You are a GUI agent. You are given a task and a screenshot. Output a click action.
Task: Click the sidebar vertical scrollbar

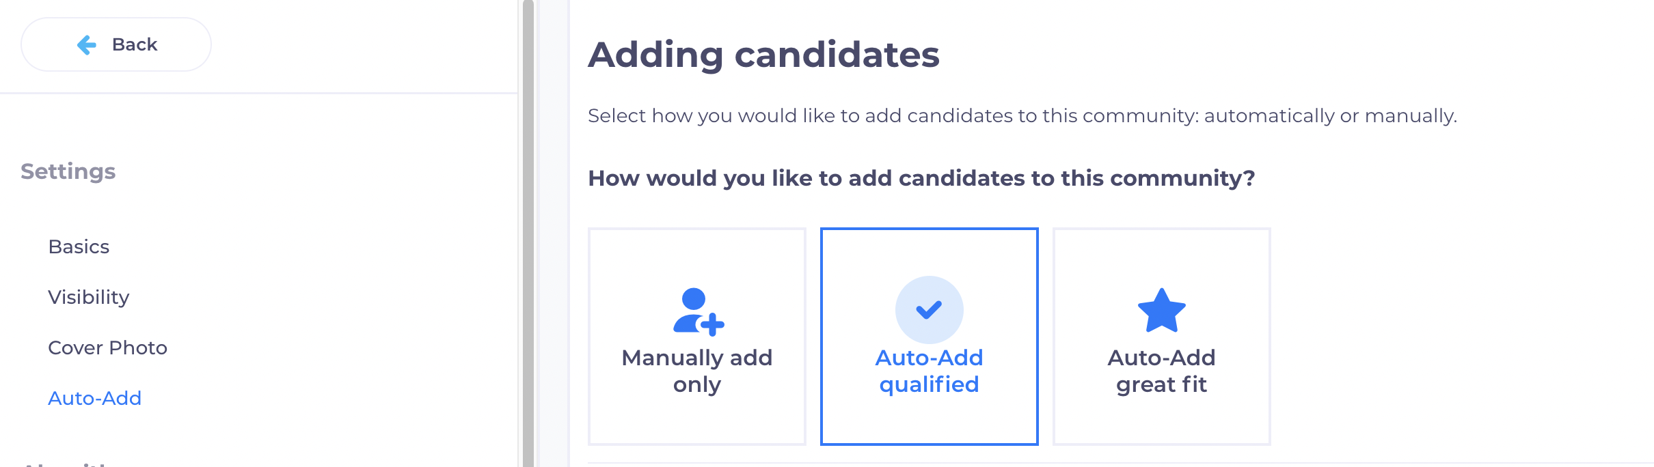(528, 232)
